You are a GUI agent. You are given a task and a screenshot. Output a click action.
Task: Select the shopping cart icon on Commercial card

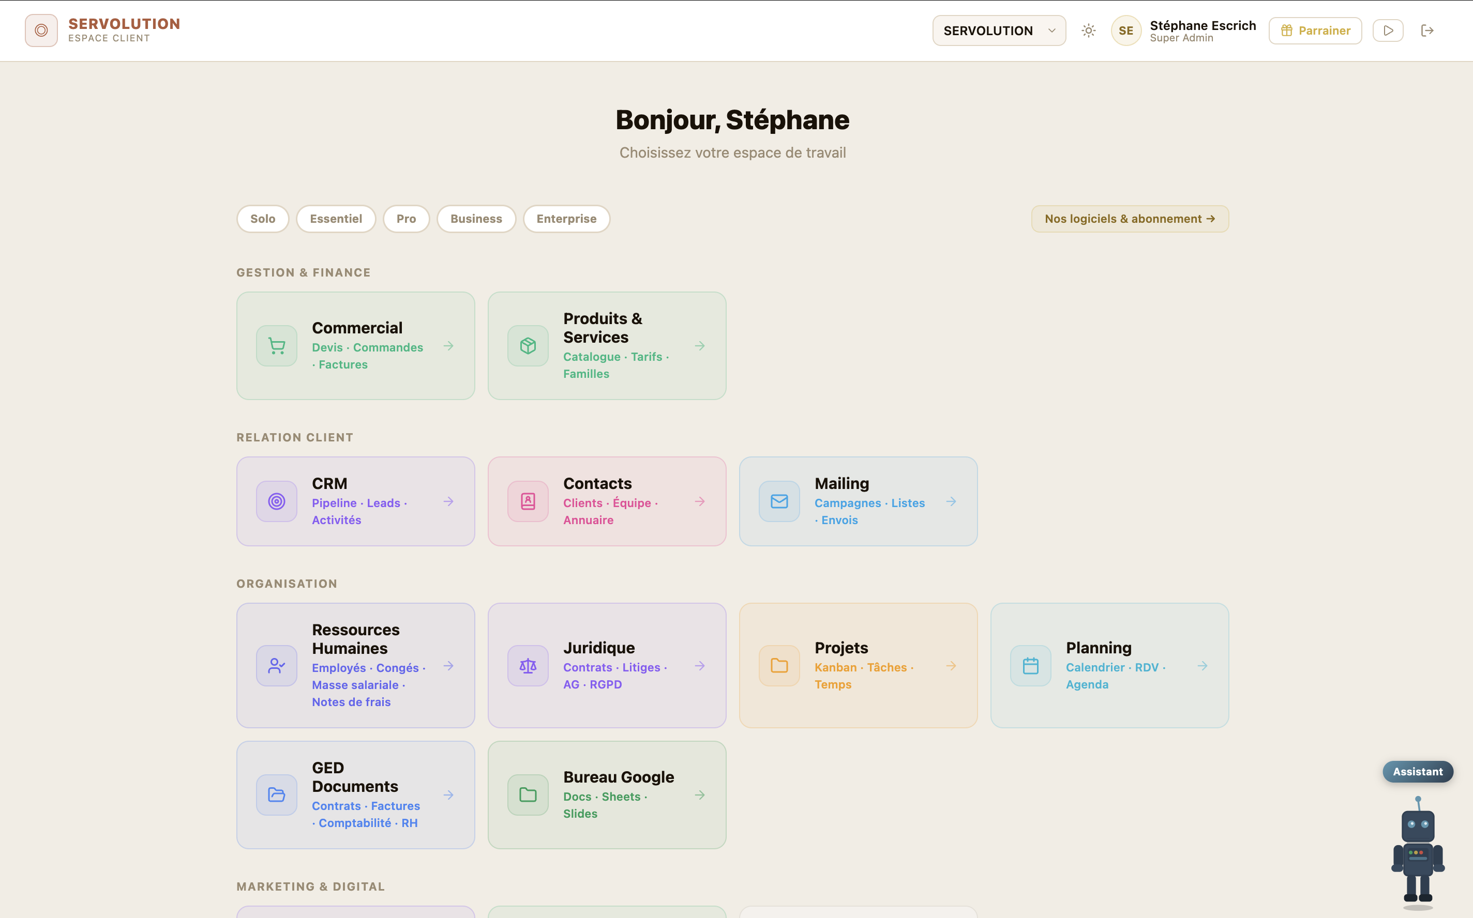[x=276, y=345]
